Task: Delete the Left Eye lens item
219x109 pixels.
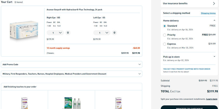Action: click(x=114, y=33)
